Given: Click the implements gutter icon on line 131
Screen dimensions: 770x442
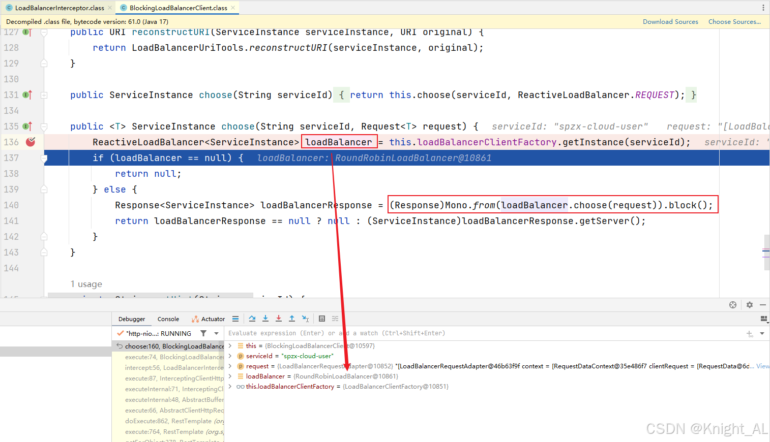Looking at the screenshot, I should pyautogui.click(x=27, y=95).
